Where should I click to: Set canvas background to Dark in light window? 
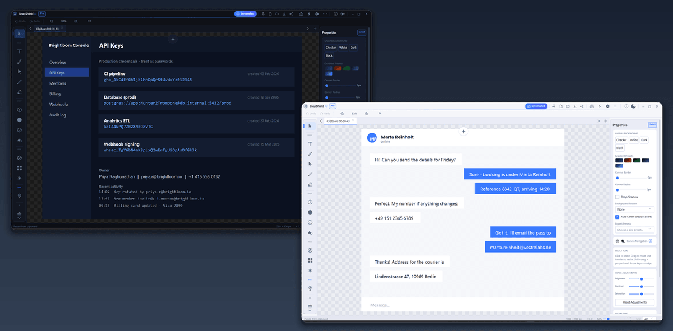click(644, 139)
